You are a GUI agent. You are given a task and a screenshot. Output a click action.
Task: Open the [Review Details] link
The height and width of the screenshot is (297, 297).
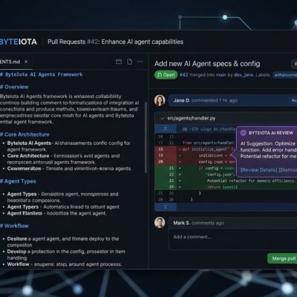259,170
